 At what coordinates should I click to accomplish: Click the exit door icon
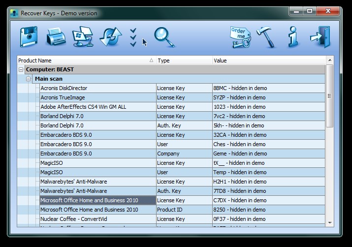tap(320, 37)
